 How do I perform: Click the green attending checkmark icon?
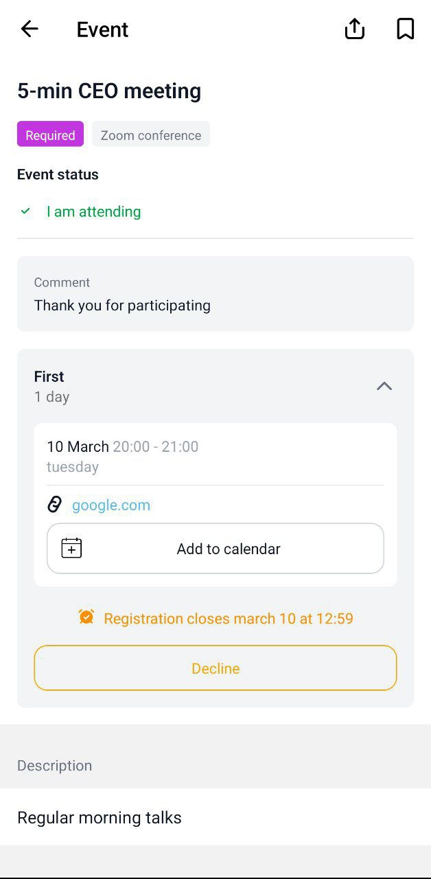(x=25, y=212)
